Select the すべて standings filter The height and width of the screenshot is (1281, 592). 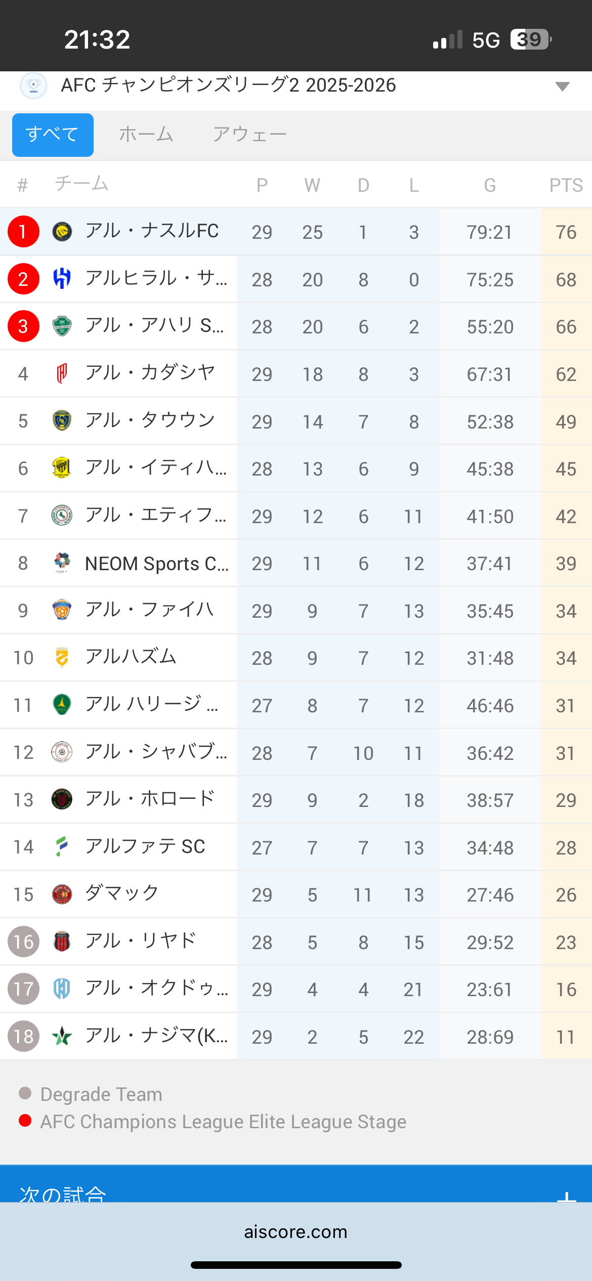point(53,135)
